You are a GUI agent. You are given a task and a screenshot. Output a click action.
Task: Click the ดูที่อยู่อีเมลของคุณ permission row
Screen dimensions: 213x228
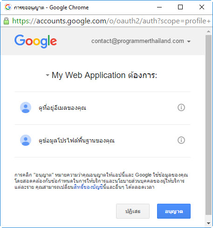[103, 107]
